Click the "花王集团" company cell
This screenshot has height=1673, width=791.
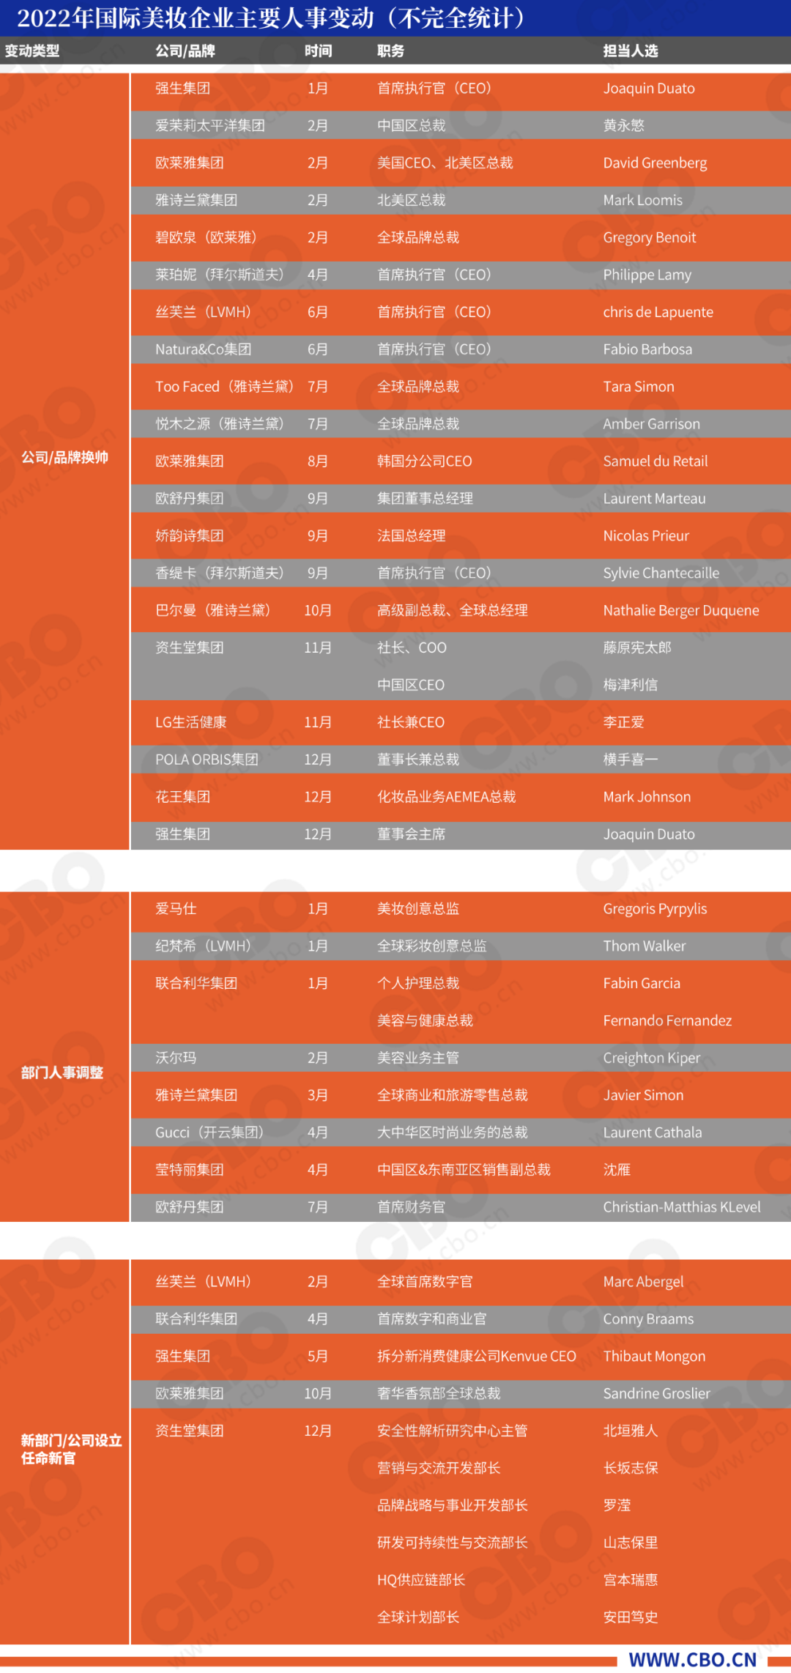183,797
